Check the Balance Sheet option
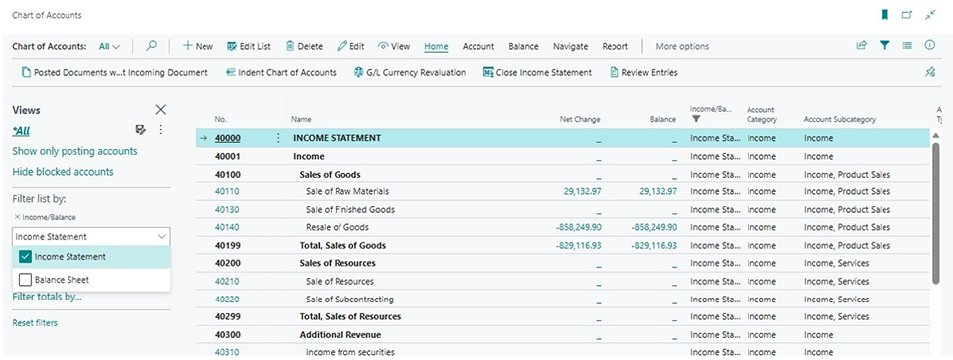953x360 pixels. pyautogui.click(x=25, y=280)
